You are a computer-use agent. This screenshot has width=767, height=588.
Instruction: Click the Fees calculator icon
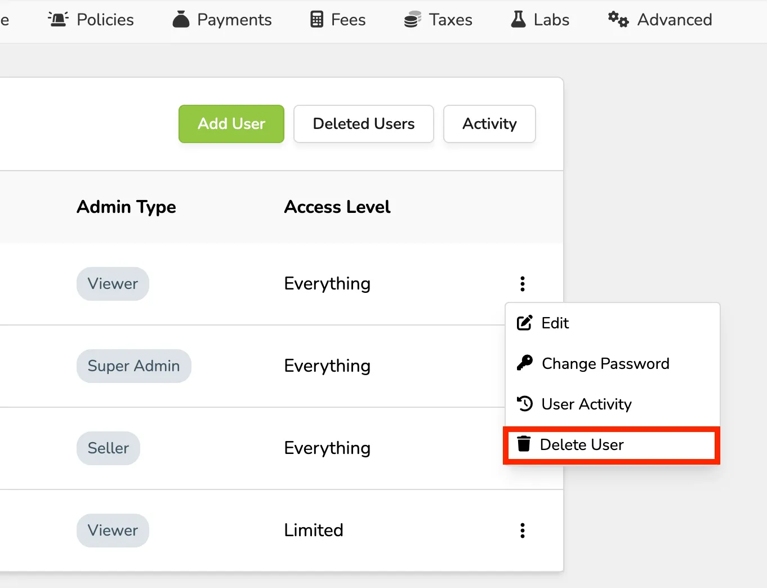[317, 20]
